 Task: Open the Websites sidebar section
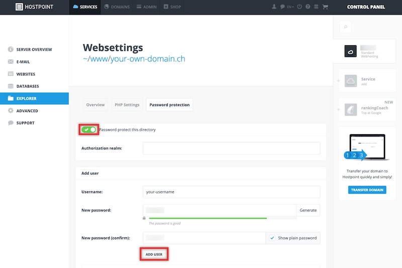[34, 74]
